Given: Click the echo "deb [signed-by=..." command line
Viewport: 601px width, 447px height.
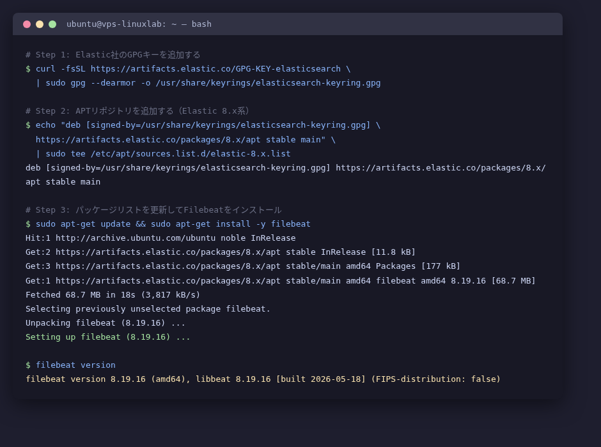Looking at the screenshot, I should [203, 125].
